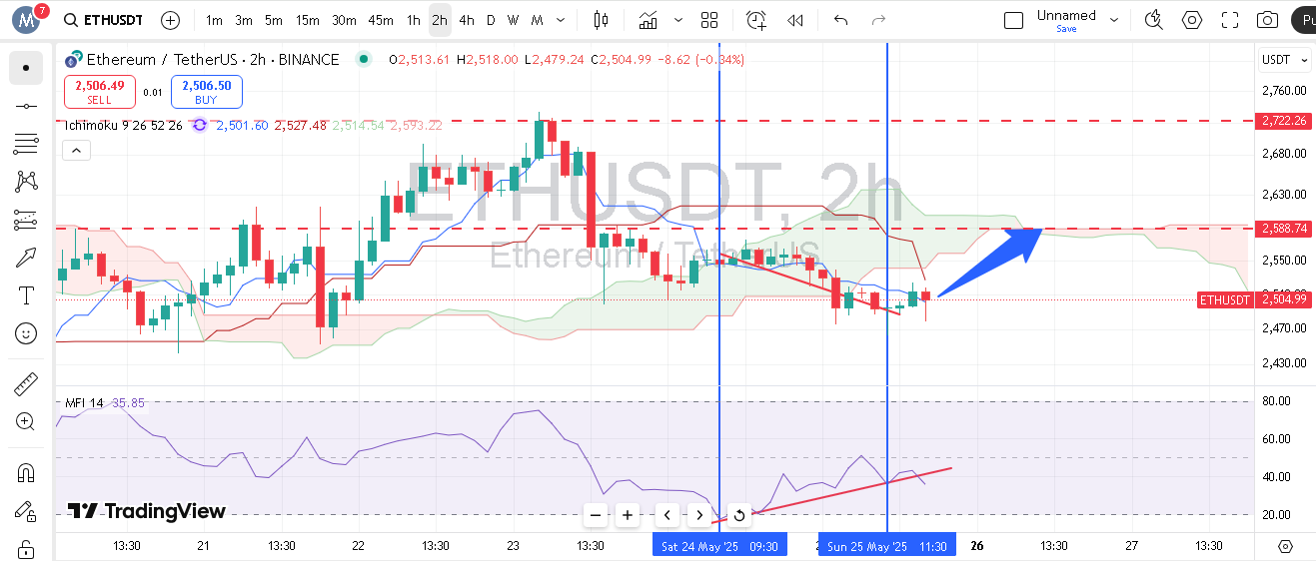Screen dimensions: 1316x561
Task: Click the Ichimoku refresh indicator icon
Action: pos(200,125)
